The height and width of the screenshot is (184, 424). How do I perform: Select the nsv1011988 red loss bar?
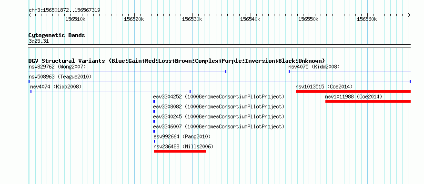pos(368,101)
